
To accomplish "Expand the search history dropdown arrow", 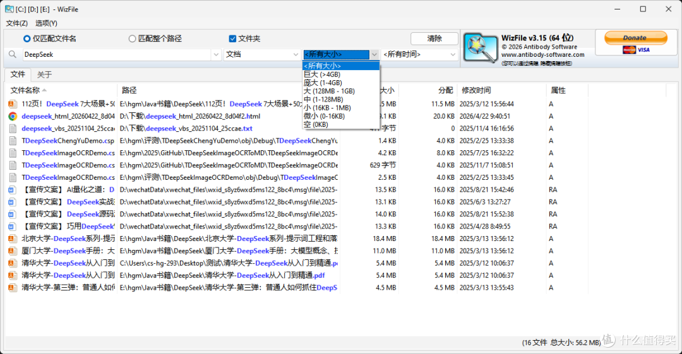I will (216, 54).
